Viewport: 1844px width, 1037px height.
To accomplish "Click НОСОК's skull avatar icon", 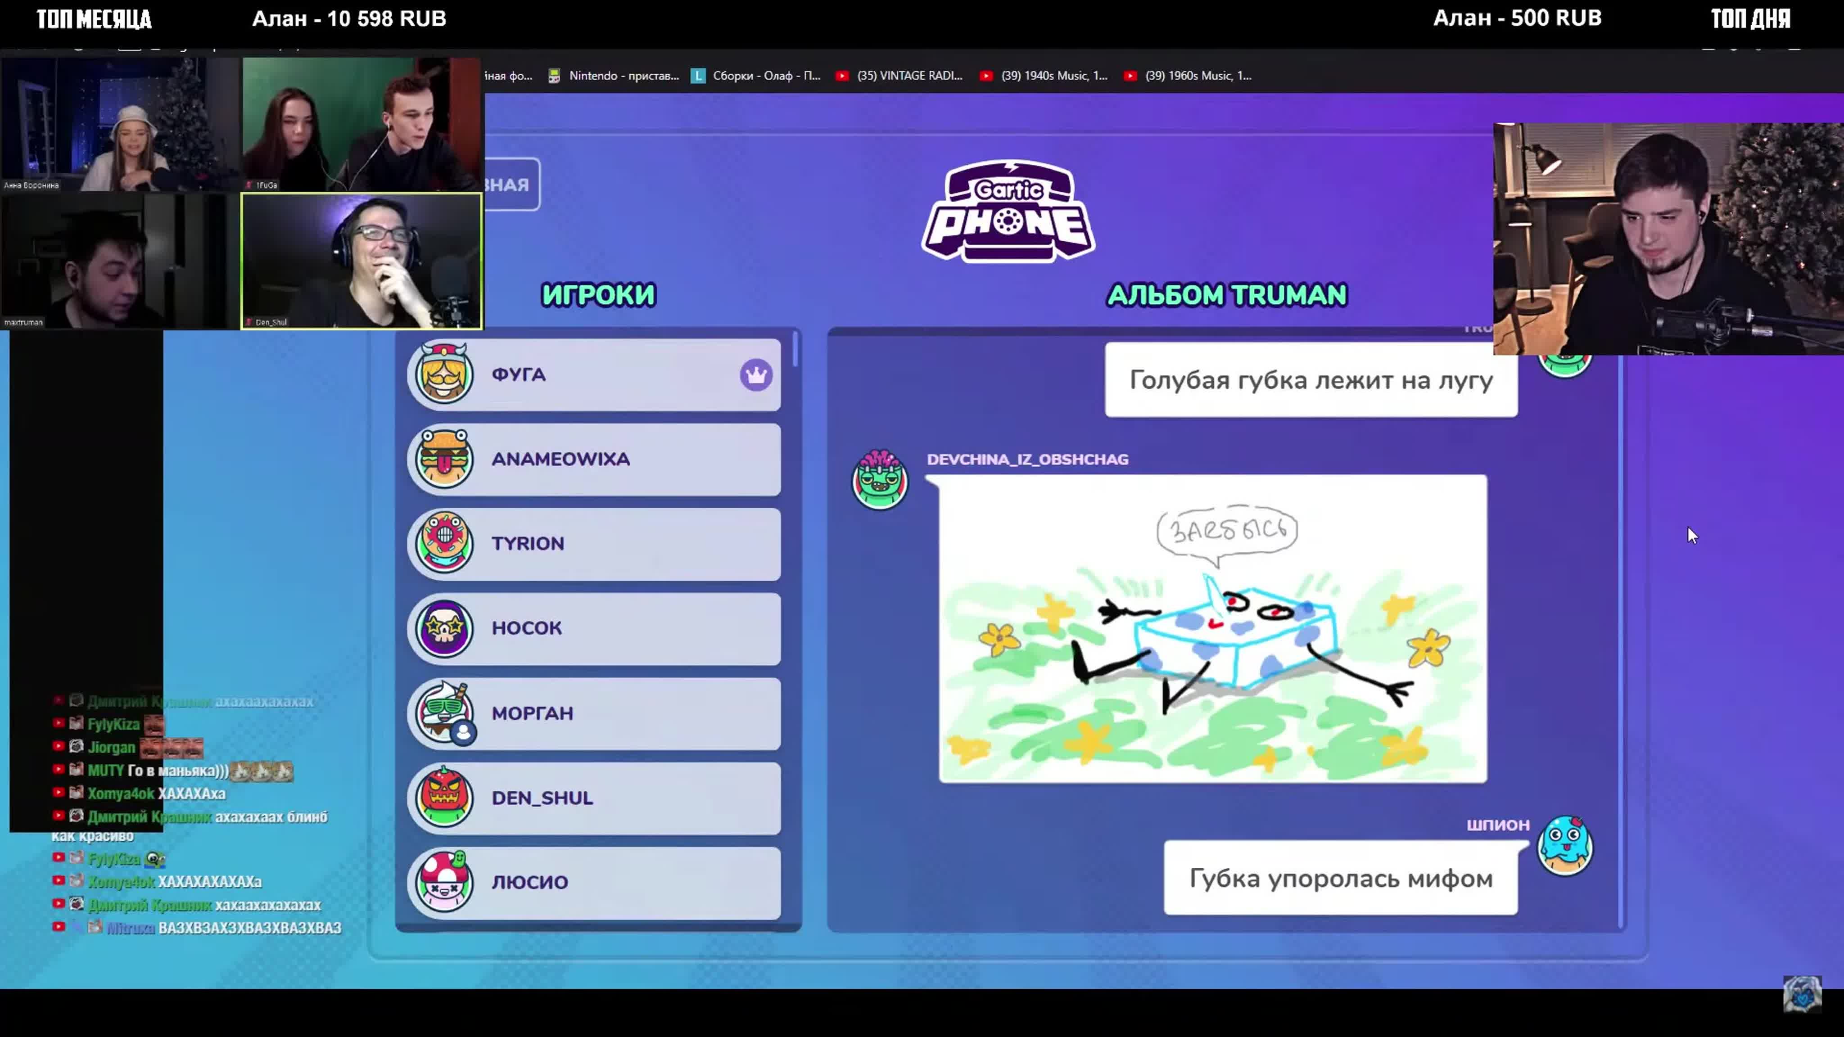I will tap(444, 628).
